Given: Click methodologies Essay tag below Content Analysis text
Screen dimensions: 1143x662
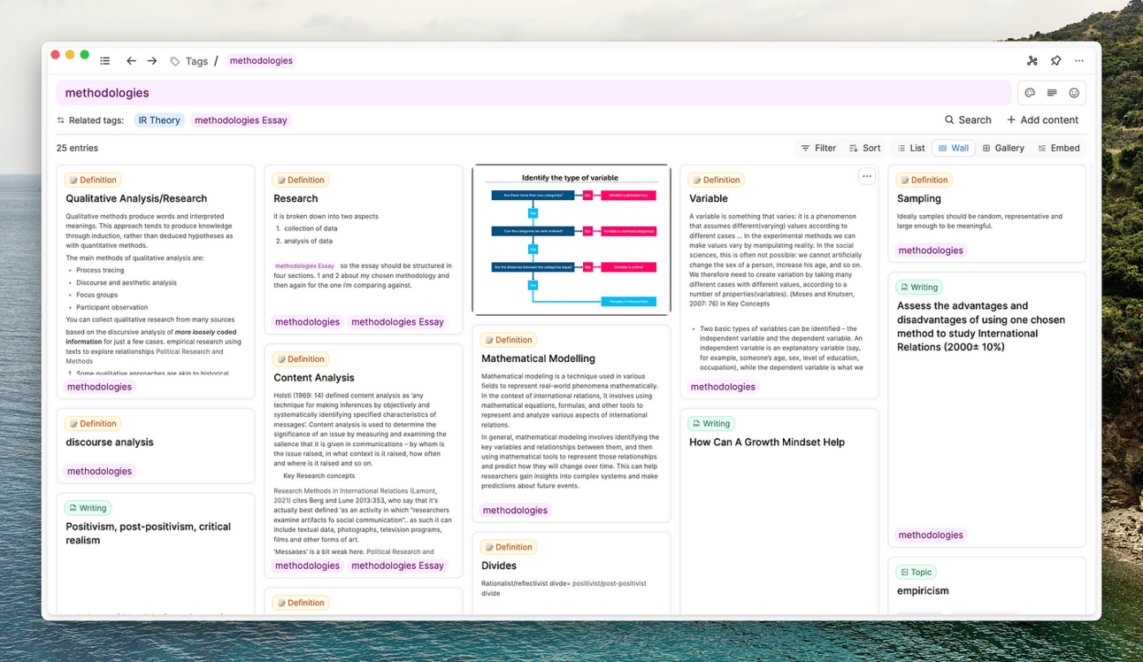Looking at the screenshot, I should 397,566.
